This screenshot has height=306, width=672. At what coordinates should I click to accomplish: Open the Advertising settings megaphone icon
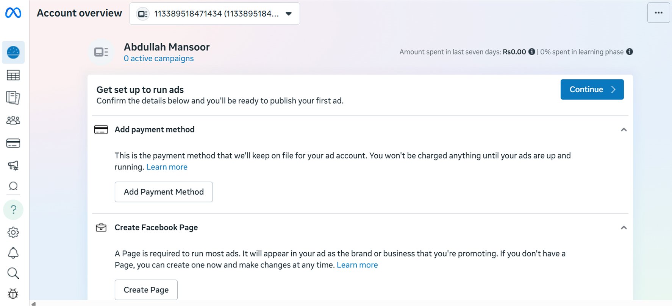click(13, 165)
